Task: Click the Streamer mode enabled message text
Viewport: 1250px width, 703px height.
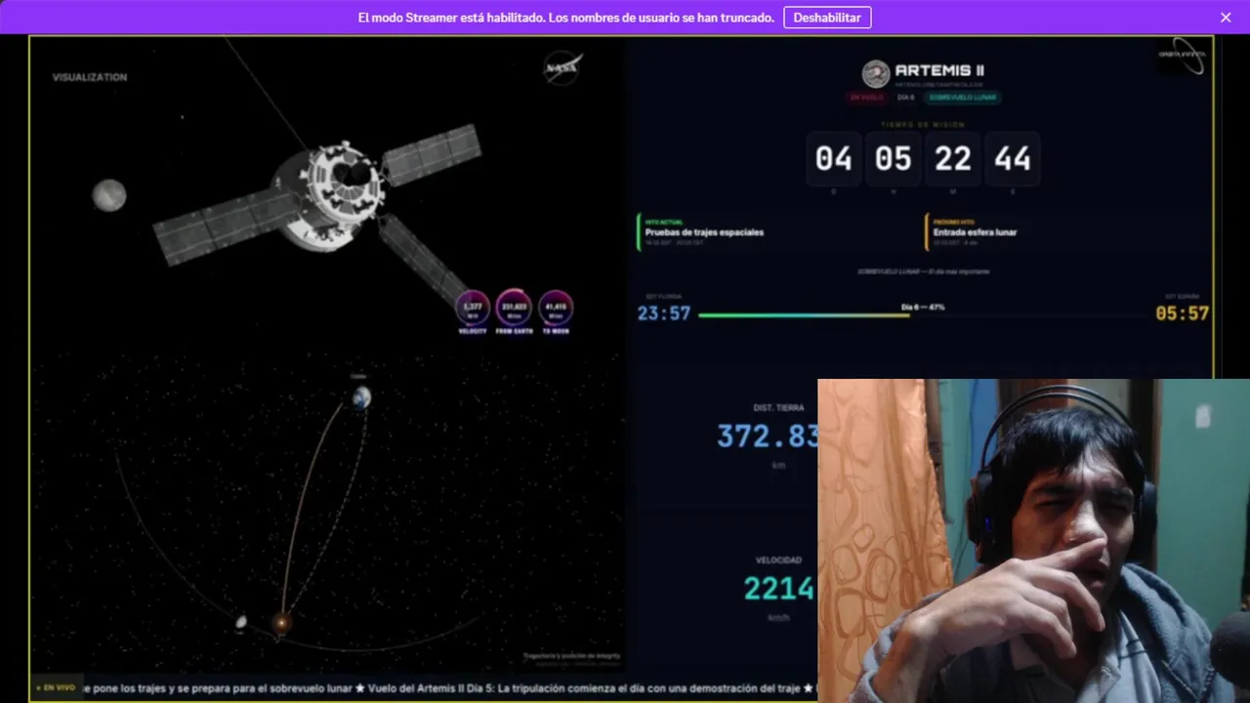Action: click(x=566, y=18)
